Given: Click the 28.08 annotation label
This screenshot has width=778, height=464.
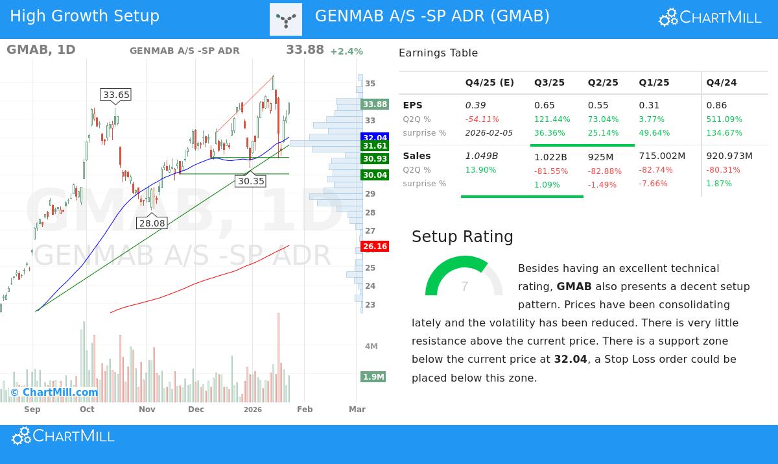Looking at the screenshot, I should (152, 223).
